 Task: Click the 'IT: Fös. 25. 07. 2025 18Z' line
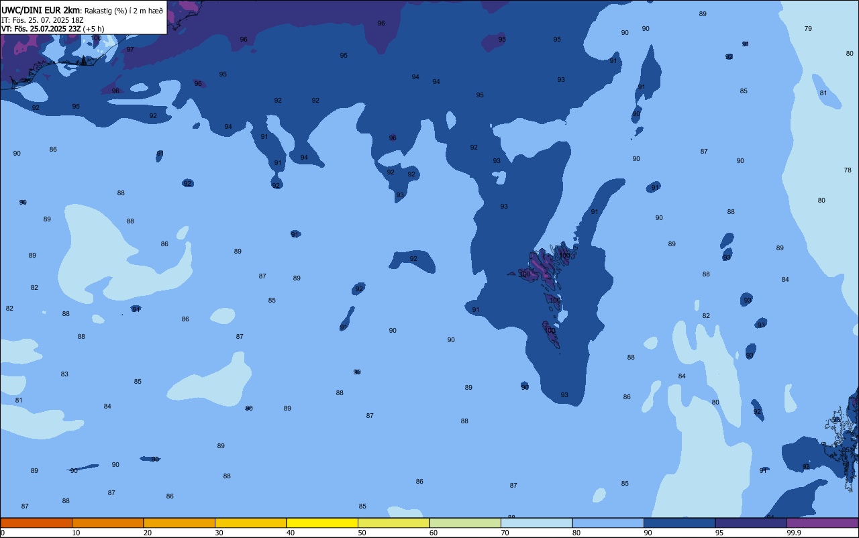[x=42, y=20]
